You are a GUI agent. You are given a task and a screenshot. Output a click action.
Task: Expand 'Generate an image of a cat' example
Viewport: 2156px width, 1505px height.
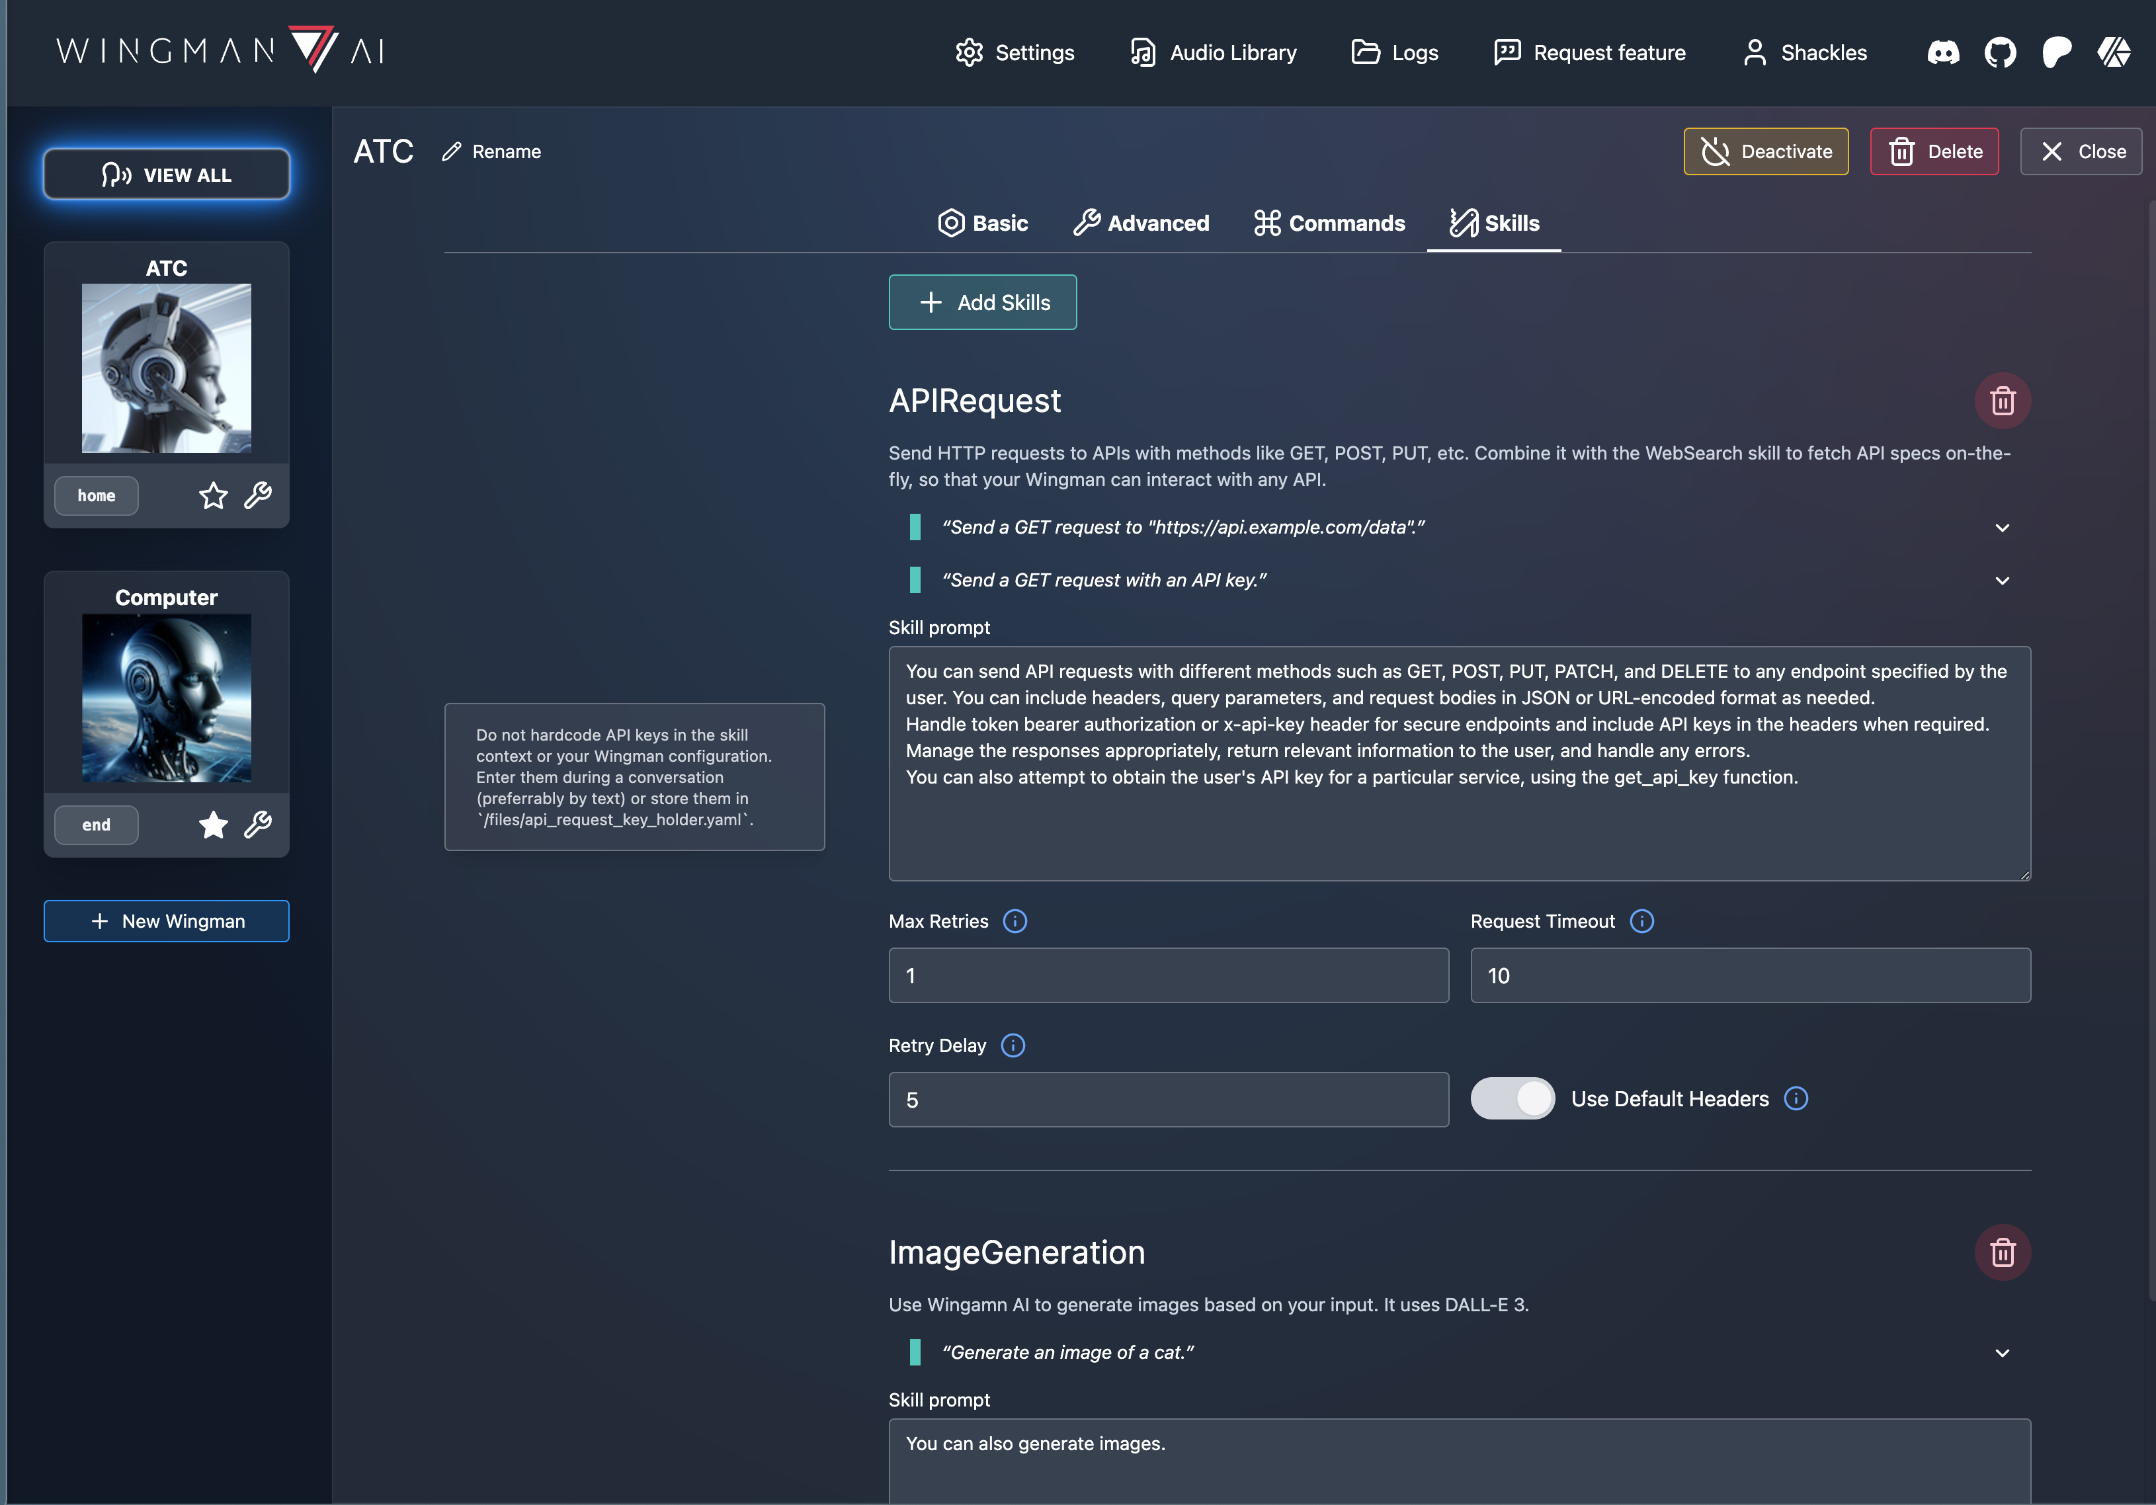click(2002, 1353)
